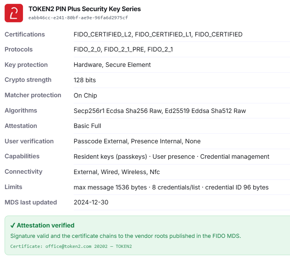Click the green Attestation verified checkmark

[x=13, y=226]
